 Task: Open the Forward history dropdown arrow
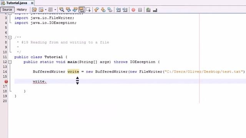(x=55, y=10)
